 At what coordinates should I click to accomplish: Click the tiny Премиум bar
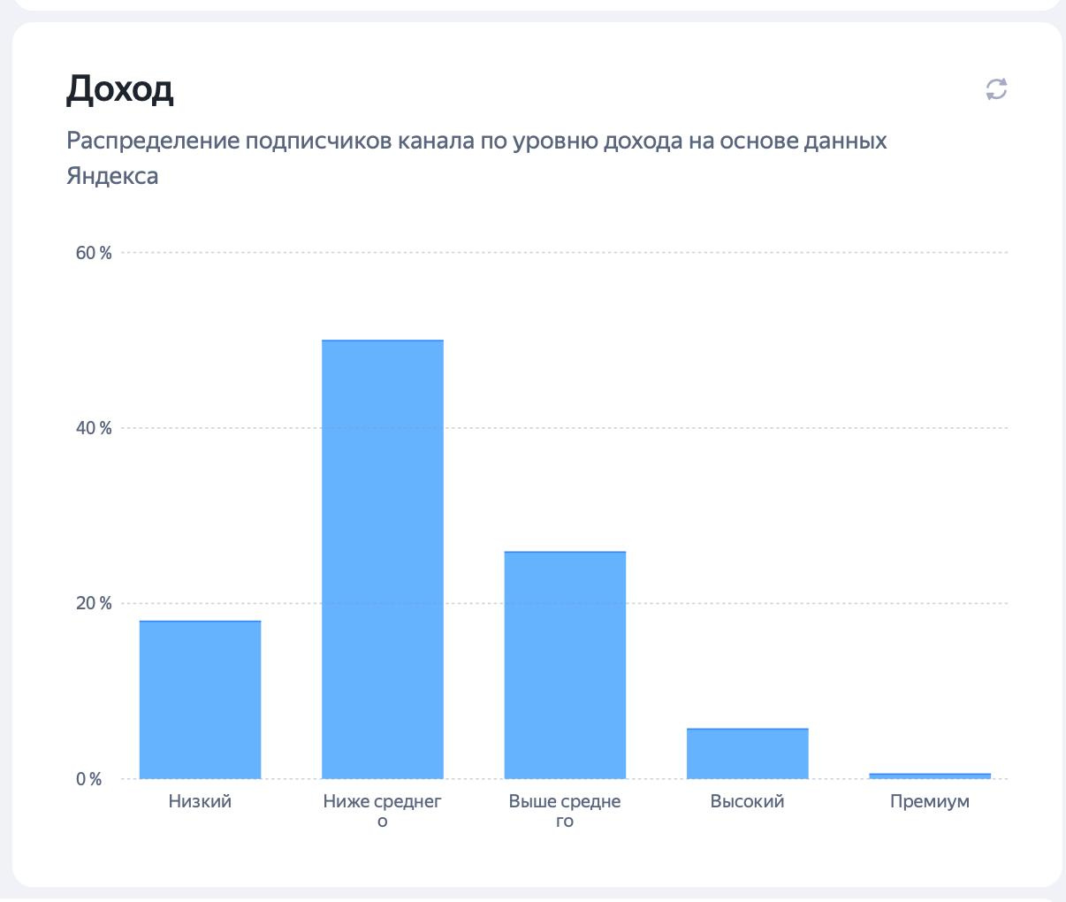tap(929, 776)
